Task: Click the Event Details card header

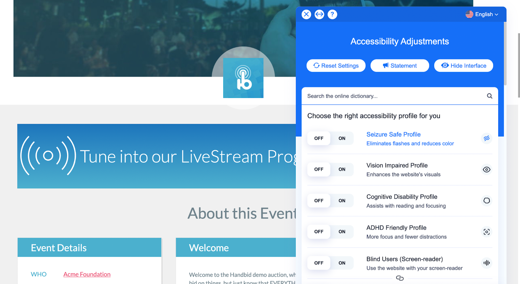Action: click(89, 247)
